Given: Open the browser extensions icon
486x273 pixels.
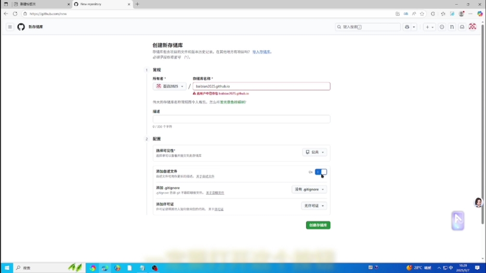Looking at the screenshot, I should click(433, 13).
